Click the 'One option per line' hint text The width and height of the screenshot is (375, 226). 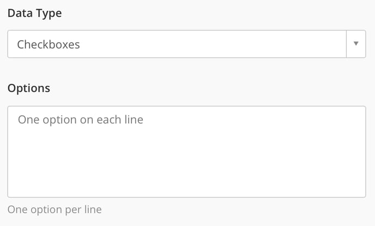(x=55, y=210)
